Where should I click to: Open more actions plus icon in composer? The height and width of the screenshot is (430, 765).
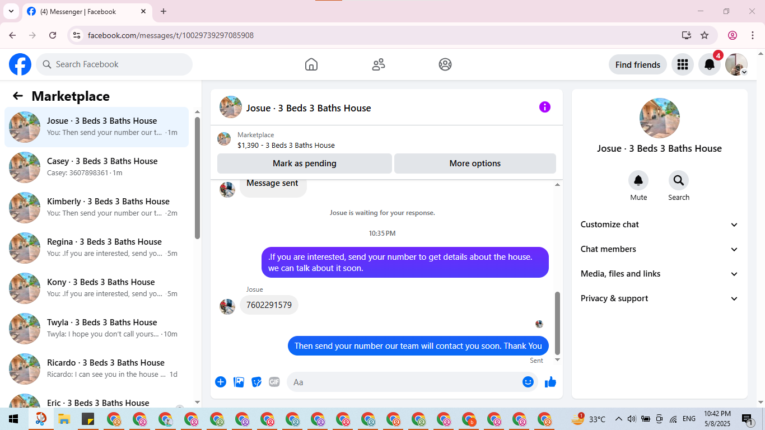pyautogui.click(x=221, y=382)
